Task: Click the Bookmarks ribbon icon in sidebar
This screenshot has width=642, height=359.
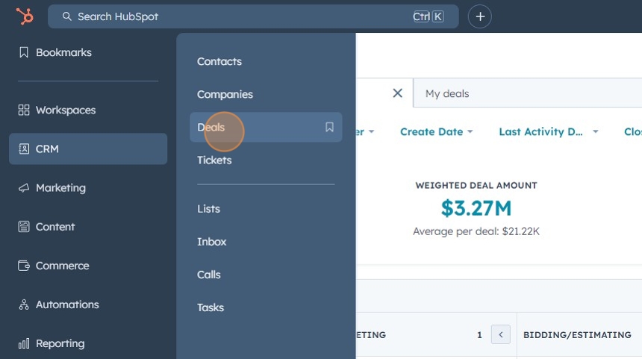Action: [24, 52]
